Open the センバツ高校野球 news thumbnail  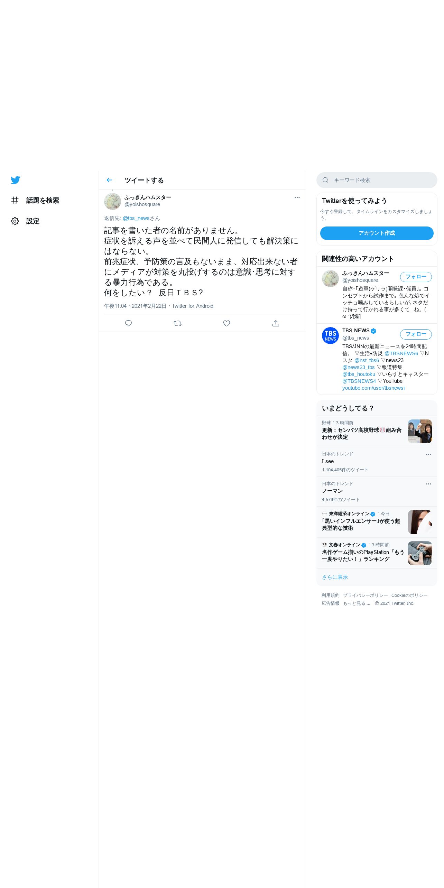pos(420,431)
